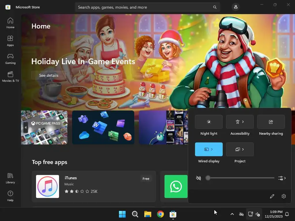The height and width of the screenshot is (221, 295).
Task: Click Microsoft Store taskbar icon
Action: pyautogui.click(x=173, y=214)
